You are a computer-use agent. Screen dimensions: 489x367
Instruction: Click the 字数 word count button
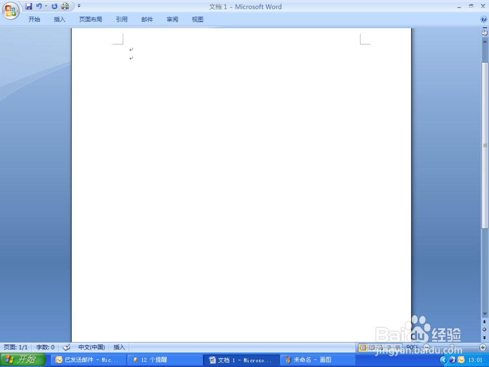tap(45, 347)
